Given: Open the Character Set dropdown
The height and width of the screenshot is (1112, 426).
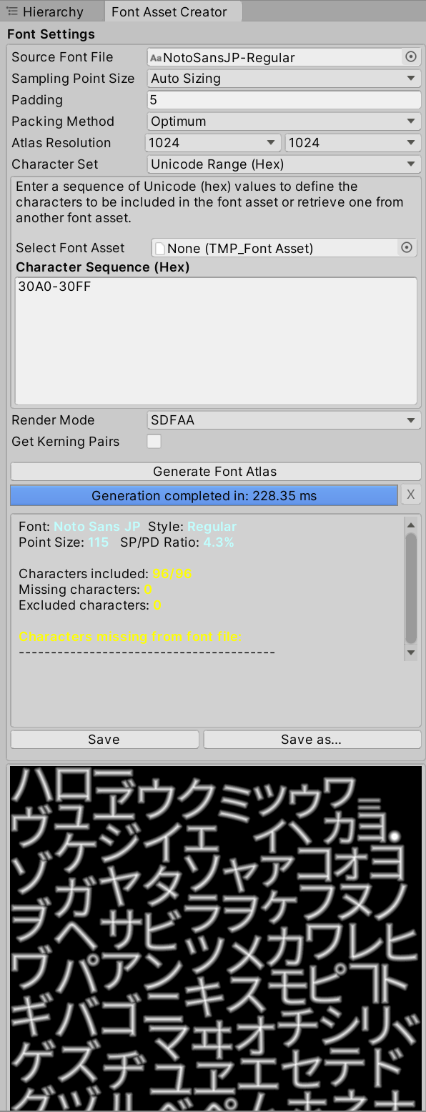Looking at the screenshot, I should coord(284,164).
